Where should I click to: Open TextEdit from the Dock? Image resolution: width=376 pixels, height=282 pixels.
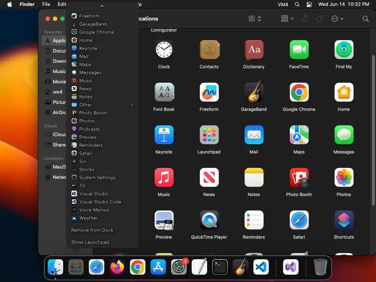[x=199, y=267]
